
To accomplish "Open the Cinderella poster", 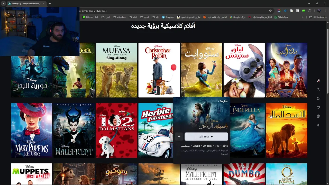I will (247, 130).
